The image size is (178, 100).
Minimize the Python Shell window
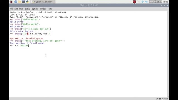(161, 5)
